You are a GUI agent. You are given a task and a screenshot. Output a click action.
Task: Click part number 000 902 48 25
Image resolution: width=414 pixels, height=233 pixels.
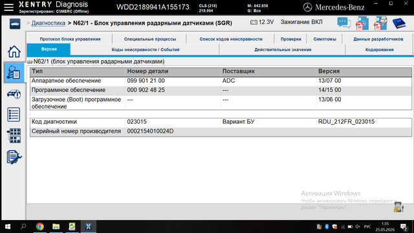pyautogui.click(x=146, y=91)
